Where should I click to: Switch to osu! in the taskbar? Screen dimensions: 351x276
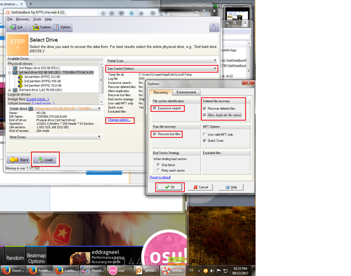pos(119,270)
